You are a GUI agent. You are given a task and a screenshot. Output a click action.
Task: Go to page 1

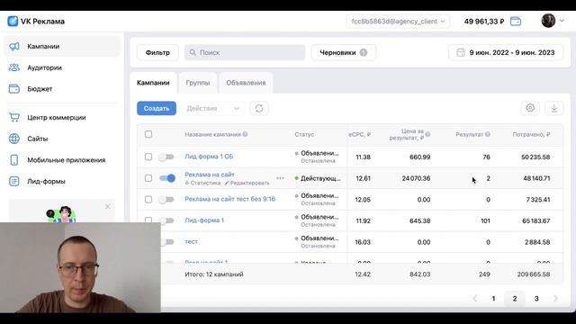coord(493,298)
